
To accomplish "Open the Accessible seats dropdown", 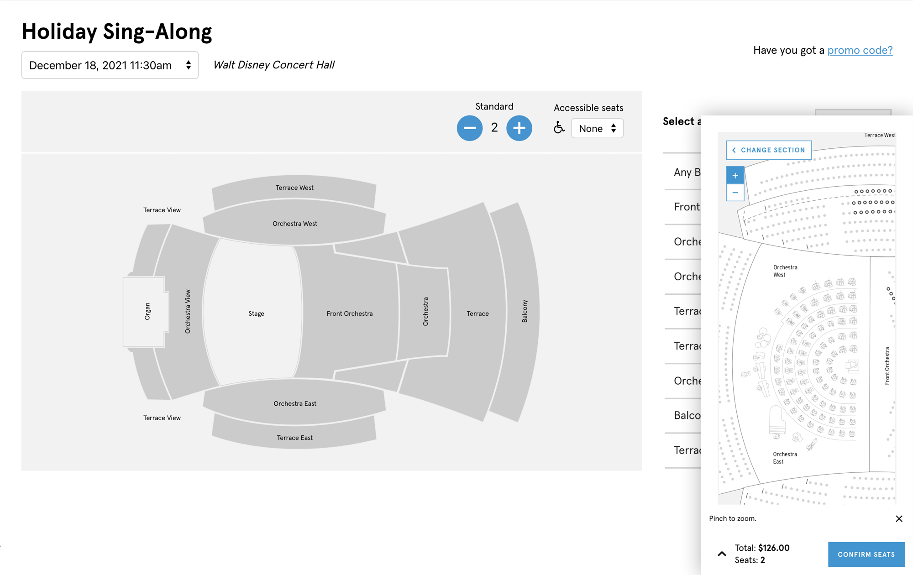I will (x=597, y=129).
